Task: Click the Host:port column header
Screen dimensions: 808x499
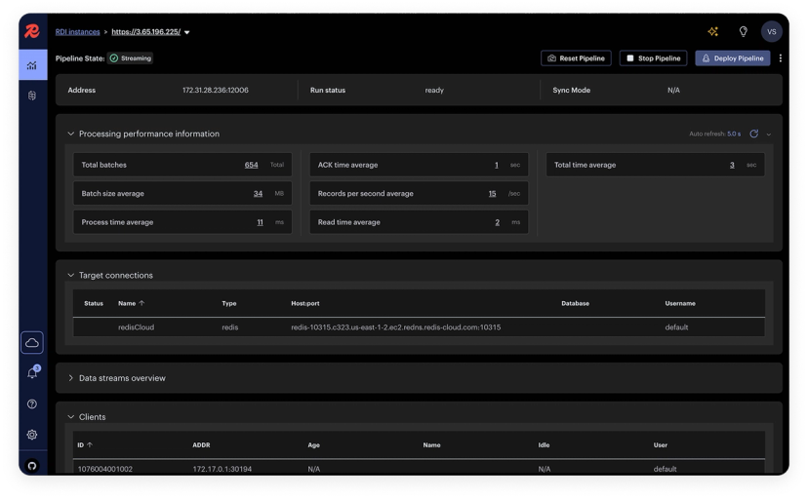Action: pyautogui.click(x=305, y=303)
